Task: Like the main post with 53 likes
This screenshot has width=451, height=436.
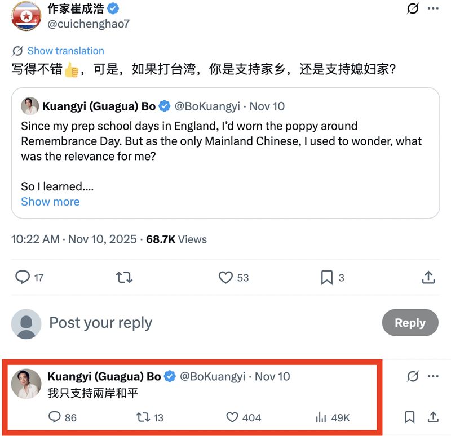Action: coord(225,278)
